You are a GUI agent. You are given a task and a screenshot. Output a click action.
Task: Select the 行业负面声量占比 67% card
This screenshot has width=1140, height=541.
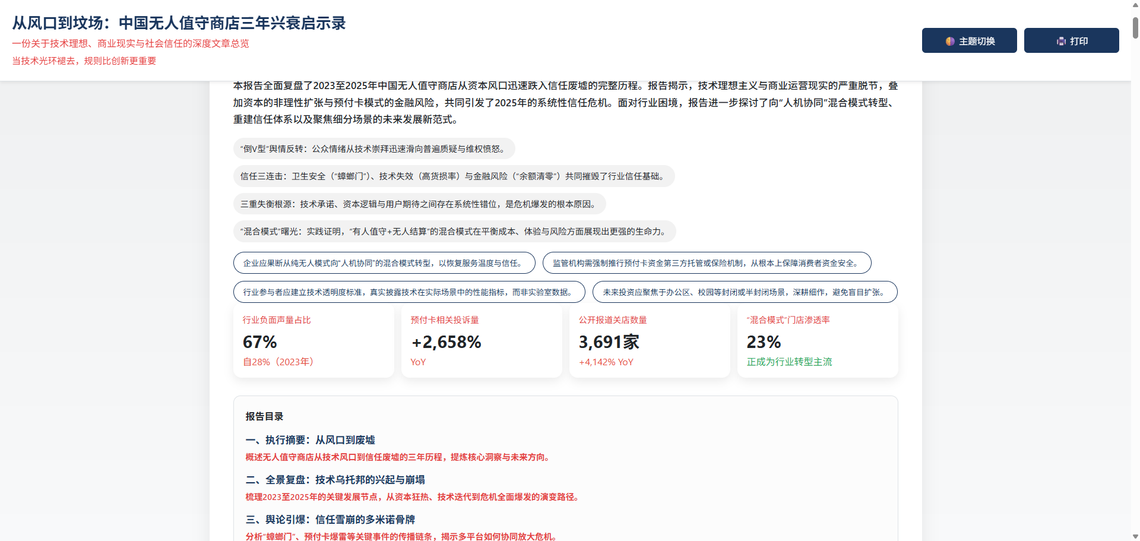pos(313,341)
